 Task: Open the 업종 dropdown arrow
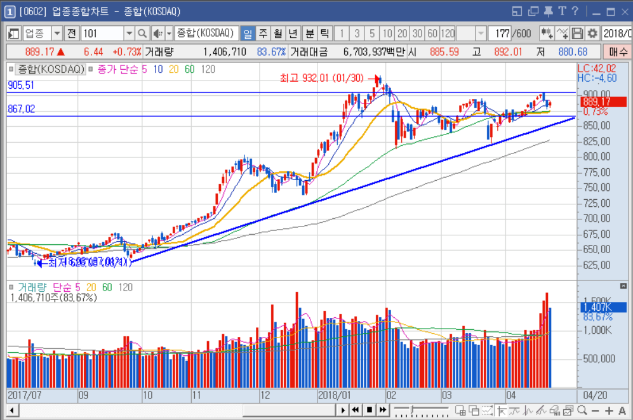(x=57, y=33)
